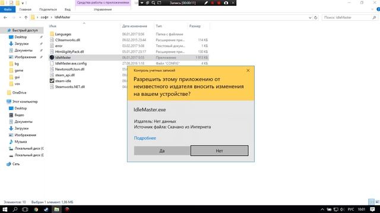380x213 pixels.
Task: Open the Файл ribbon tab
Action: pyautogui.click(x=8, y=9)
